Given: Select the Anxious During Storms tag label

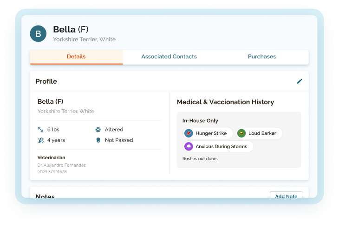Looking at the screenshot, I should click(x=221, y=147).
